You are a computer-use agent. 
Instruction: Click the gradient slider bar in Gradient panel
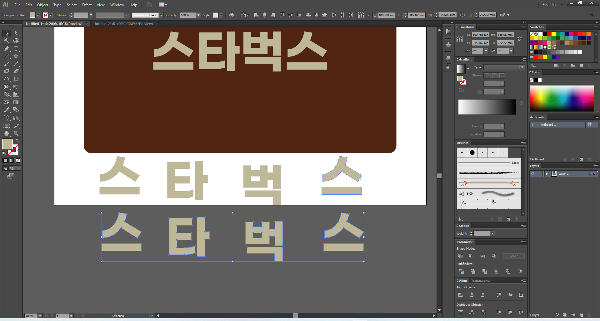coord(487,107)
